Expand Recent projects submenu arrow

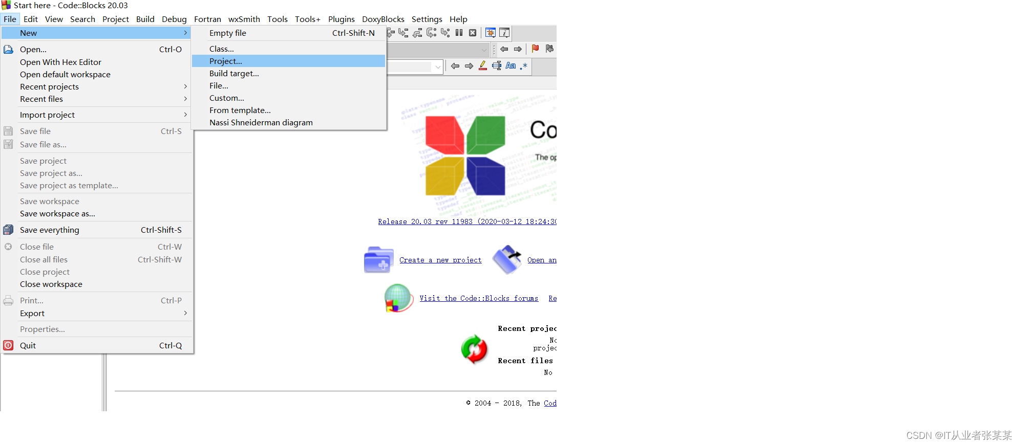click(185, 86)
